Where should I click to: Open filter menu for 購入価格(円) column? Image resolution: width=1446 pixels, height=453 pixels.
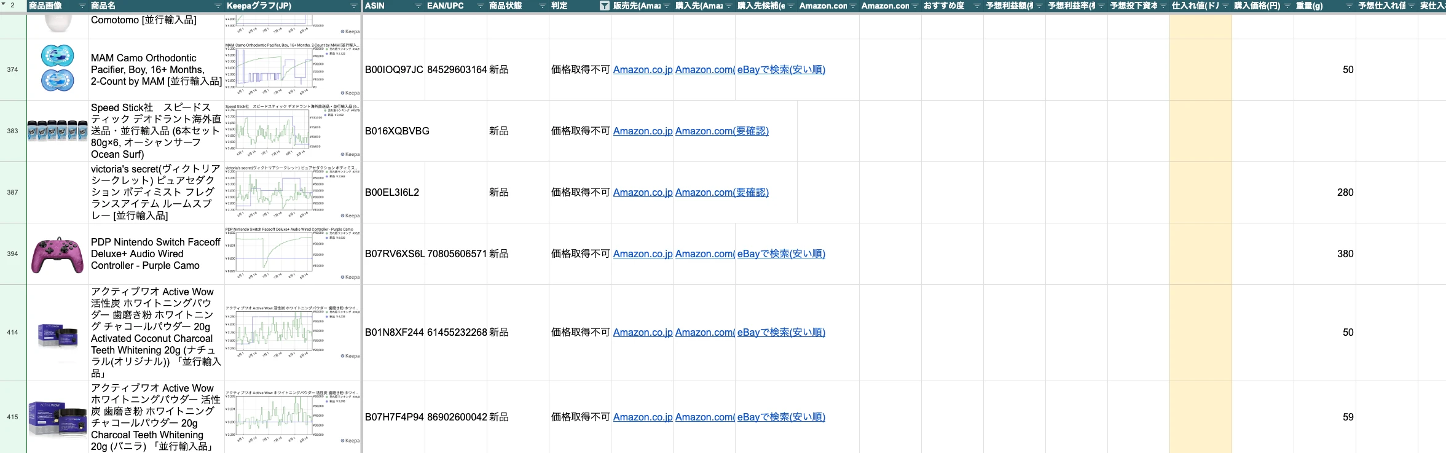1287,6
